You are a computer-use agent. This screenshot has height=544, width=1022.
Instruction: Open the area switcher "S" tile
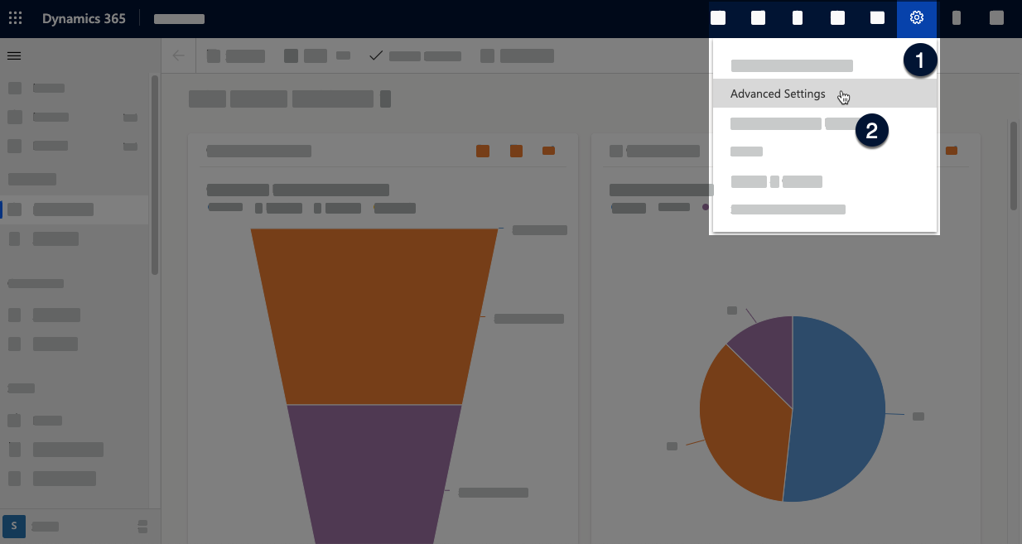point(14,526)
